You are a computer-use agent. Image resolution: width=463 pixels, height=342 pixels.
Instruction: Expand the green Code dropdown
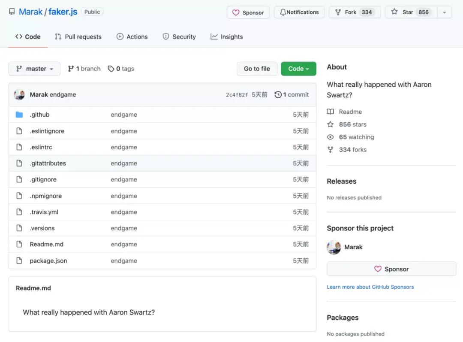(x=298, y=69)
